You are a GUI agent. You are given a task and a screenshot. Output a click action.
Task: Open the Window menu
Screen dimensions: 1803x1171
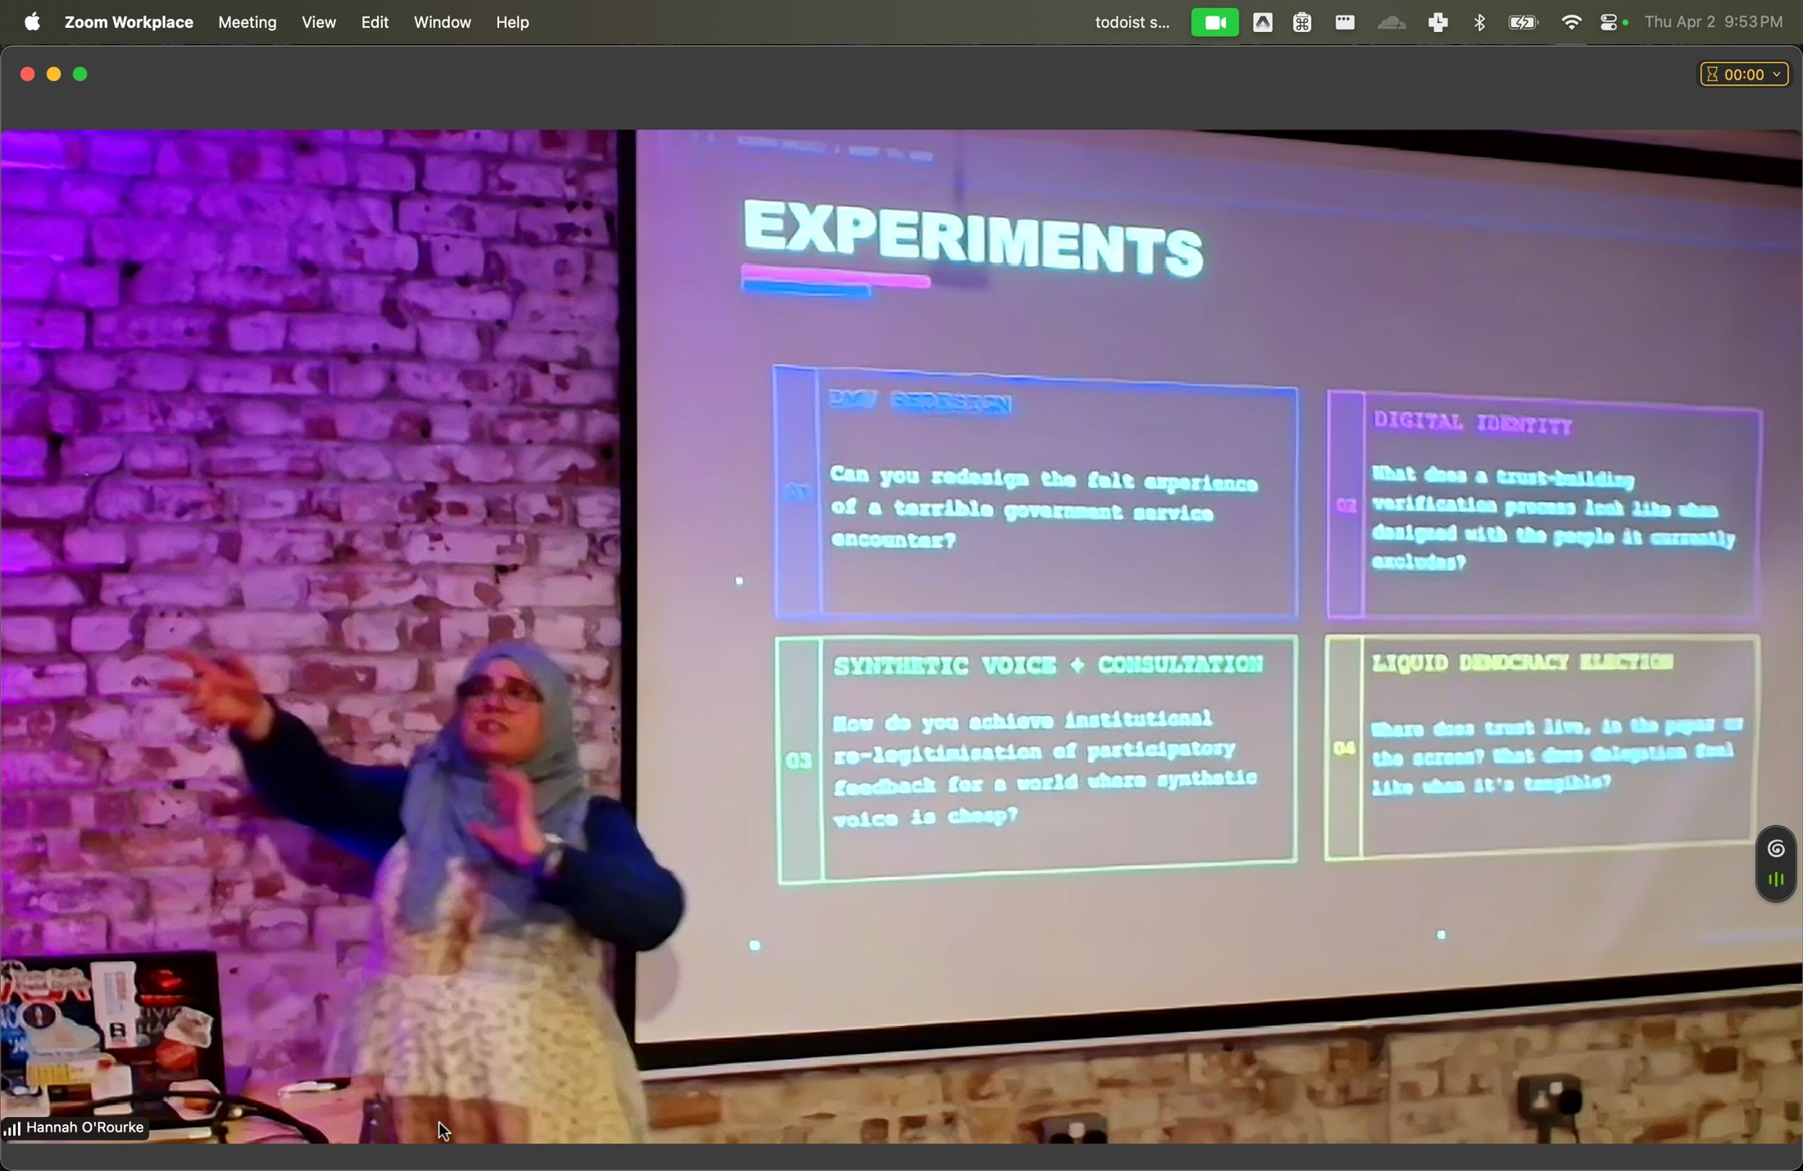(443, 22)
